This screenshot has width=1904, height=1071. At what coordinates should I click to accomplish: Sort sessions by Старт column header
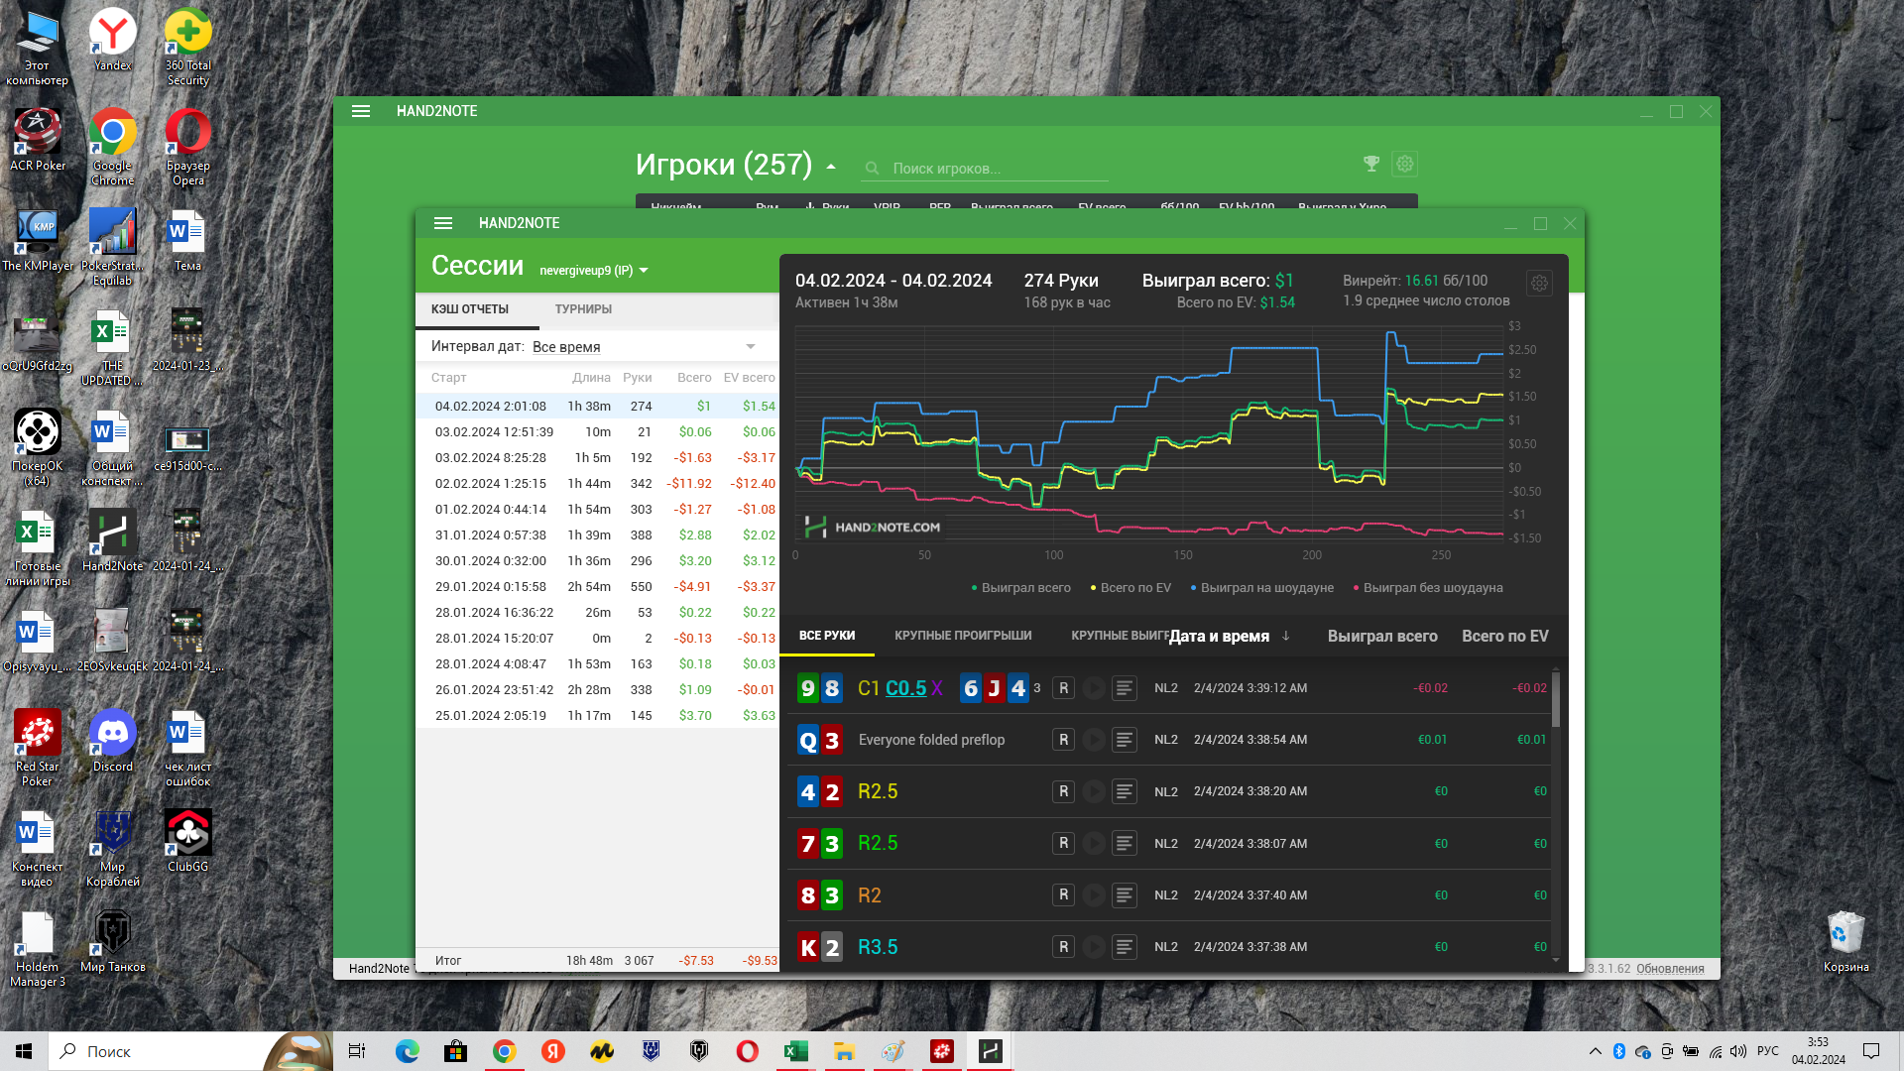(x=448, y=378)
